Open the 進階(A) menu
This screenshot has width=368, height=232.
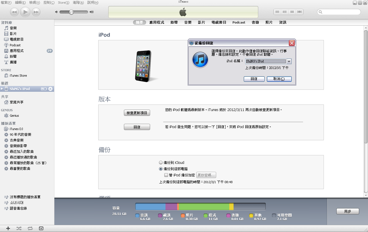[x=78, y=3]
